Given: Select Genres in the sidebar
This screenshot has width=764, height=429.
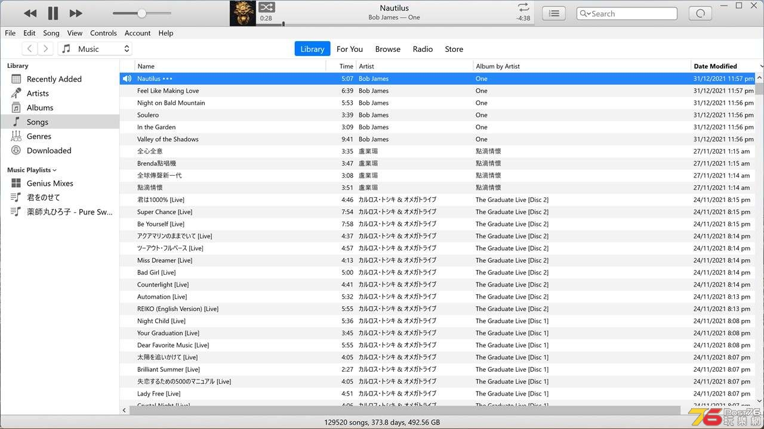Looking at the screenshot, I should click(60, 136).
